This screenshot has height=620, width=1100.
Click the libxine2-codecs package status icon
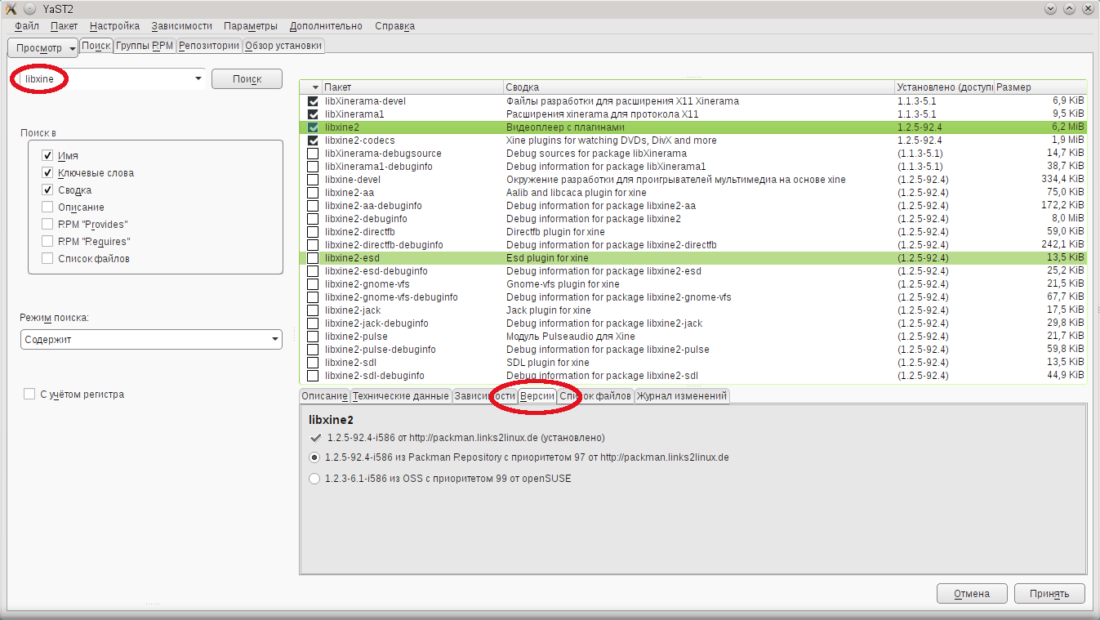313,141
